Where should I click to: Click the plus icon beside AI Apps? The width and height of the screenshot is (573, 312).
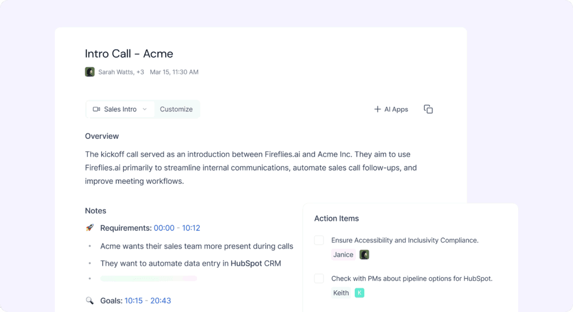tap(377, 109)
